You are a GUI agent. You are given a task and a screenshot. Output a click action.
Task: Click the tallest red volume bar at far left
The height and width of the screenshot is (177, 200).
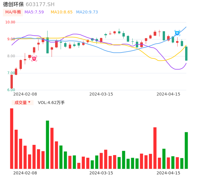coord(12,138)
